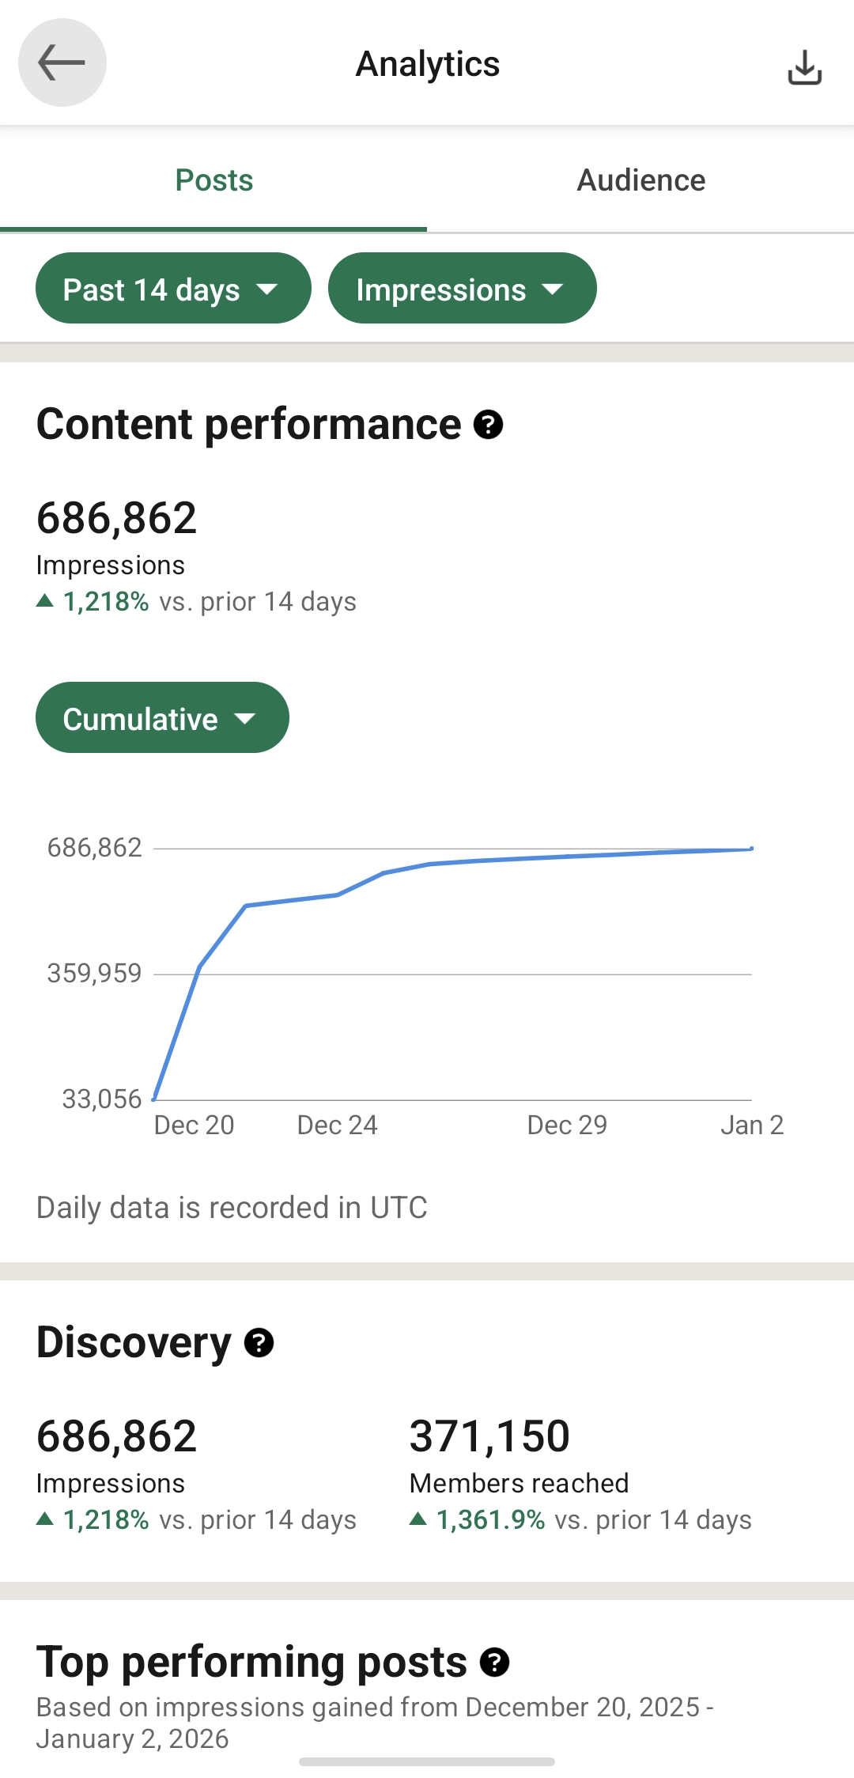Tap the back arrow button
Viewport: 854px width, 1778px height.
coord(62,62)
